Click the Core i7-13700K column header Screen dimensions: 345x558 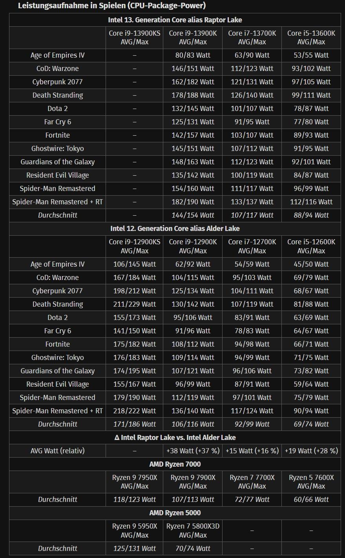click(x=252, y=38)
